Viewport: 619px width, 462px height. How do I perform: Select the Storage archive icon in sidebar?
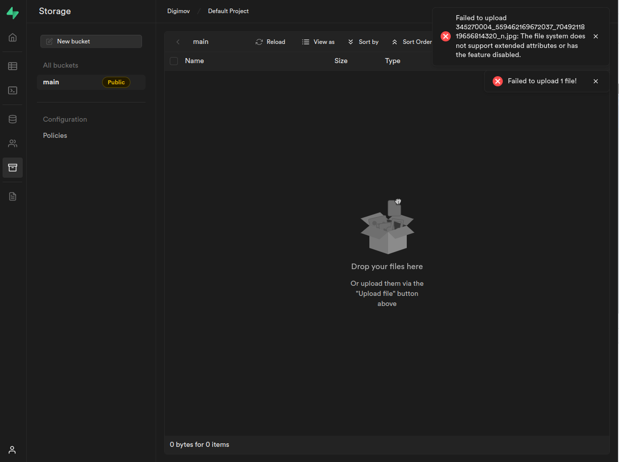click(x=12, y=167)
